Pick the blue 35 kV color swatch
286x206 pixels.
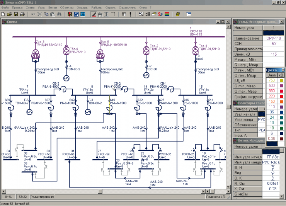281,112
